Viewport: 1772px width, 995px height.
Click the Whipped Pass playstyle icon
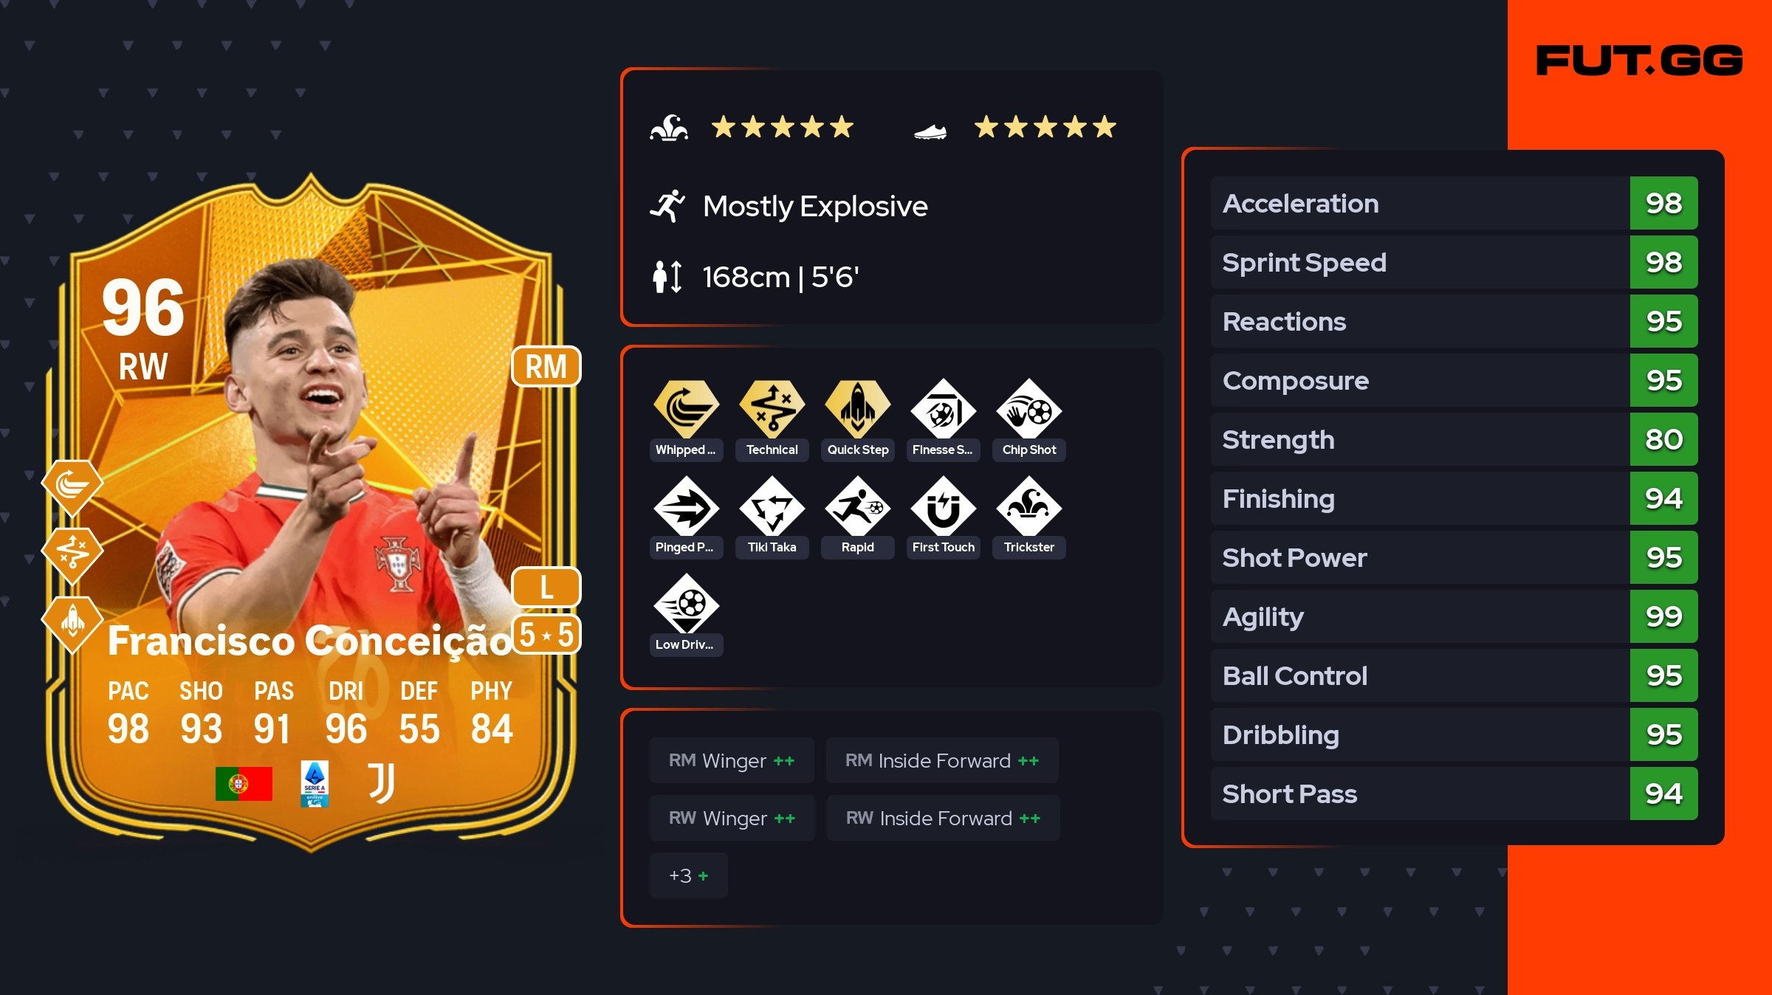tap(686, 409)
